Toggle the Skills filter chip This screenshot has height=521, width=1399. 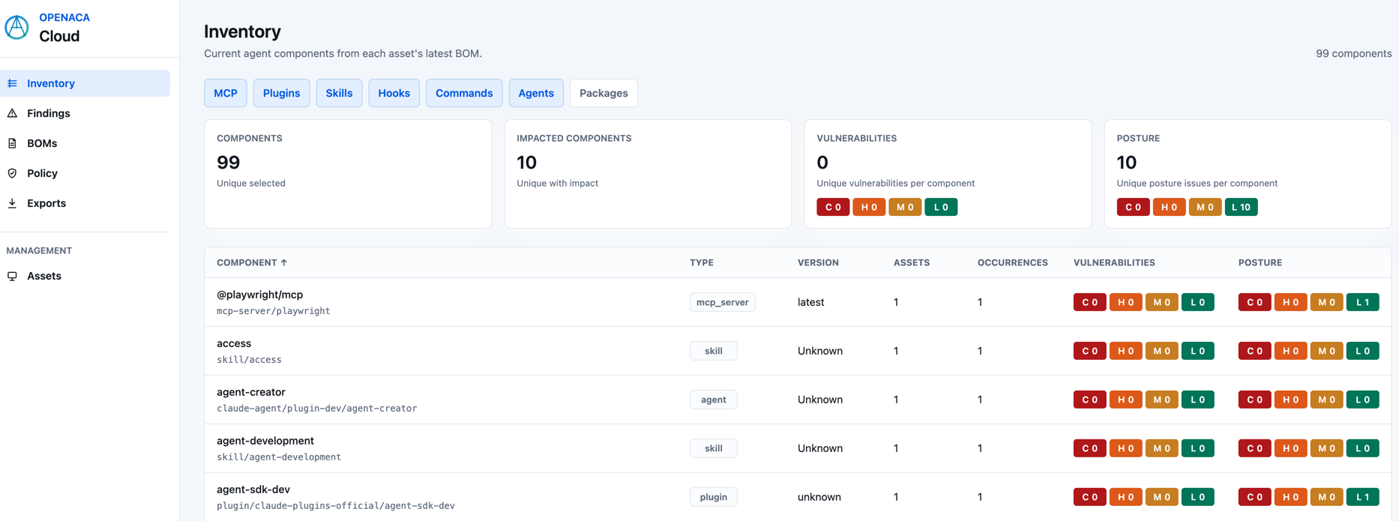pos(339,93)
